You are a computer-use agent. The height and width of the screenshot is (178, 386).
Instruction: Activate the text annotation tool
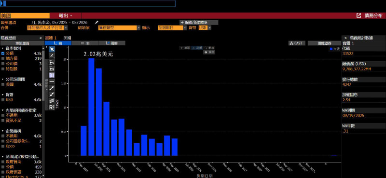[x=52, y=75]
